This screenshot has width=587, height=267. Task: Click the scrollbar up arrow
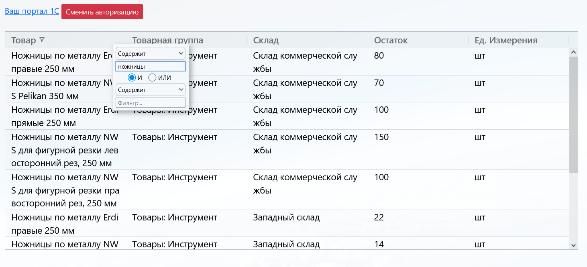click(573, 52)
